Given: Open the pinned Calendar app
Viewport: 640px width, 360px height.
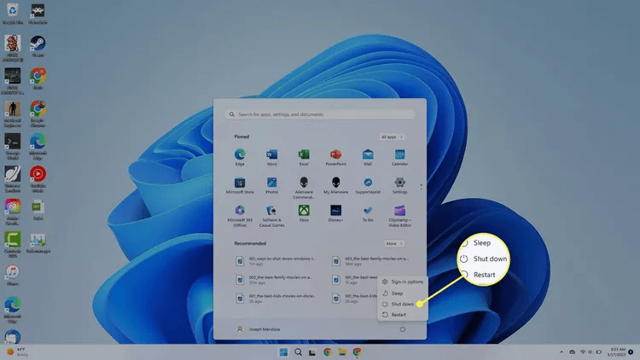Looking at the screenshot, I should [399, 157].
